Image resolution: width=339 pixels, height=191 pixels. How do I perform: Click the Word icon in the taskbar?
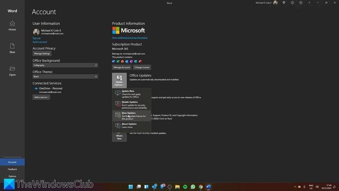pyautogui.click(x=208, y=187)
